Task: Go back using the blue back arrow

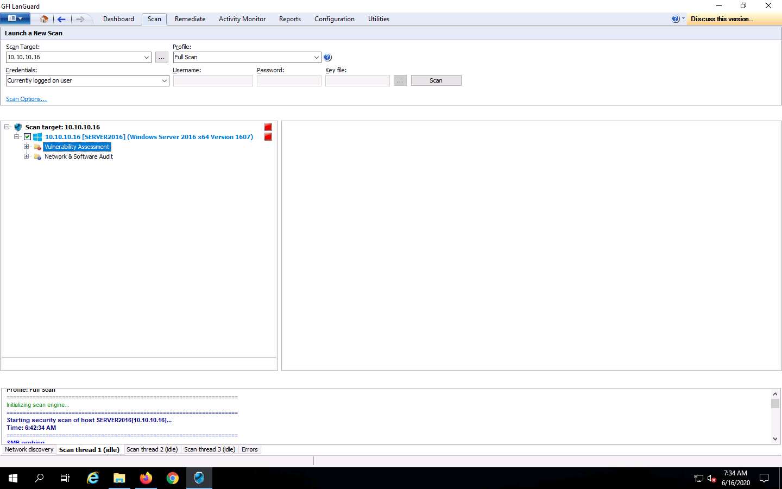Action: [61, 19]
